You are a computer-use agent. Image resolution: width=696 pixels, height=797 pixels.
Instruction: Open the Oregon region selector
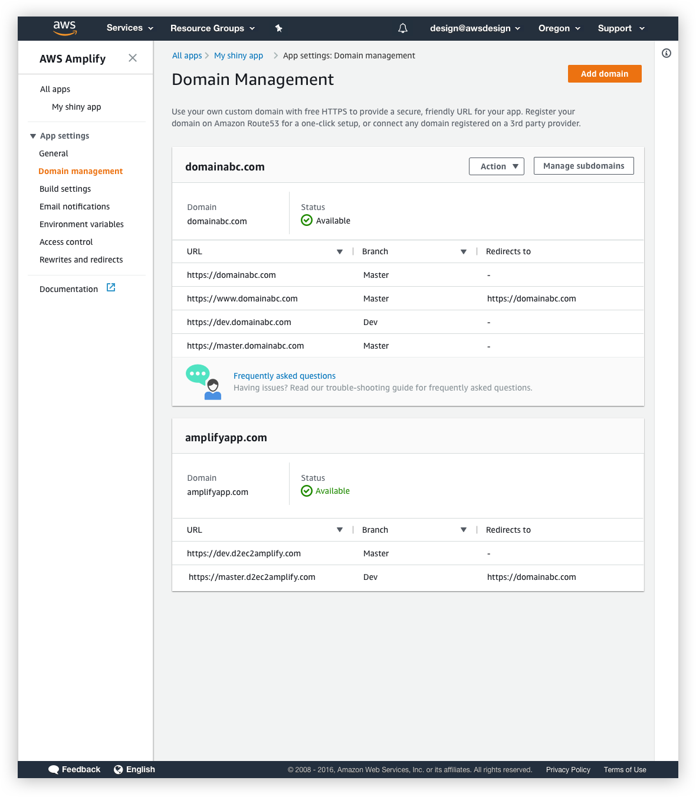(x=560, y=28)
